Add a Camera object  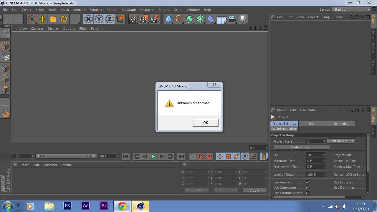tap(232, 19)
